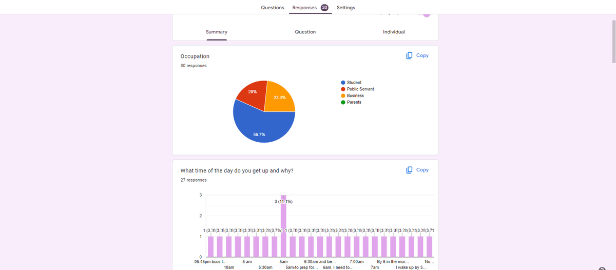The height and width of the screenshot is (270, 616).
Task: Click the 23.3% pie label
Action: click(280, 97)
